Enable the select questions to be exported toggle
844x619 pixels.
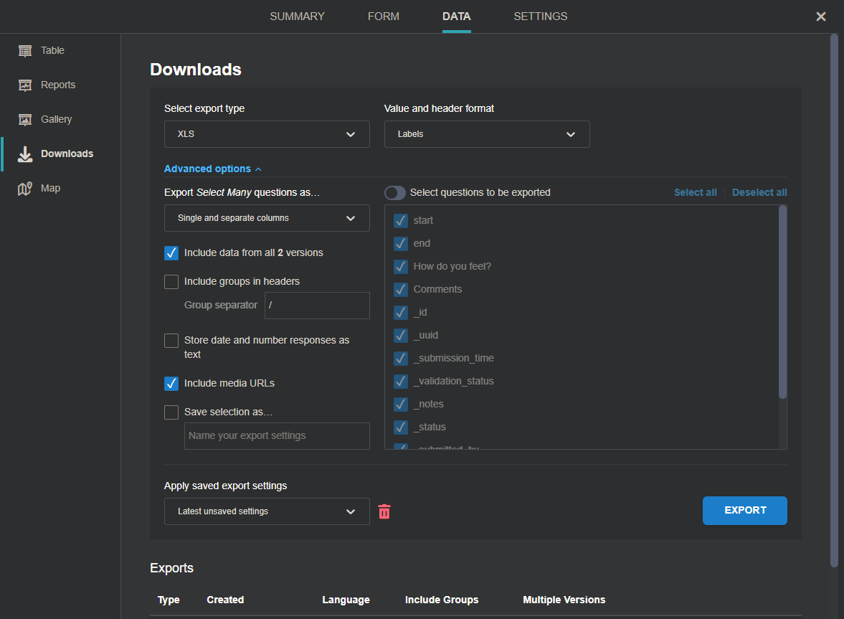(394, 193)
